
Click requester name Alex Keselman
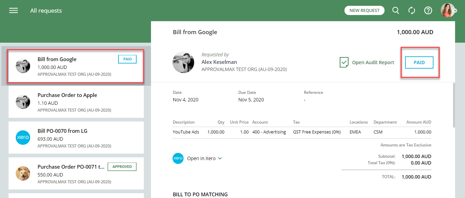pos(219,62)
